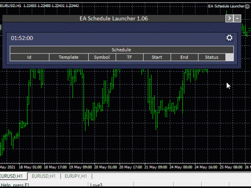This screenshot has width=251, height=188.
Task: Click the Start column header
Action: click(x=157, y=57)
